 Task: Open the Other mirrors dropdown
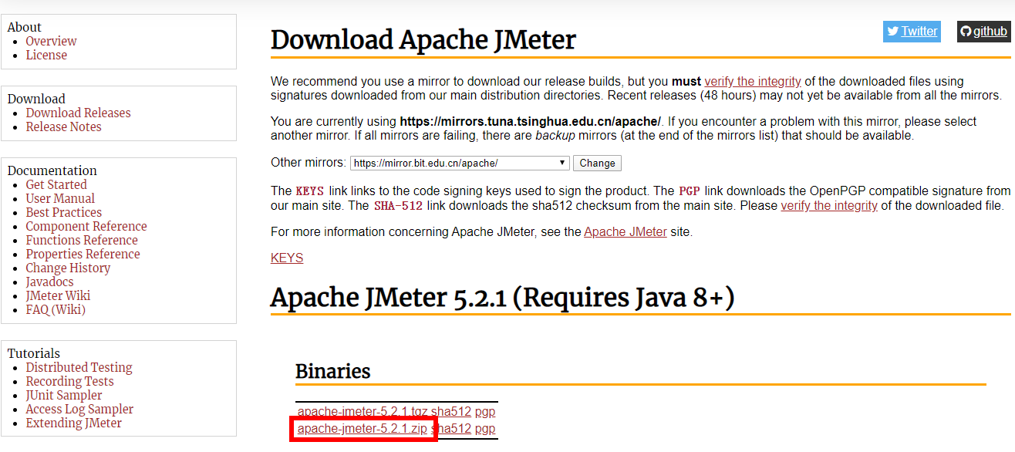460,163
